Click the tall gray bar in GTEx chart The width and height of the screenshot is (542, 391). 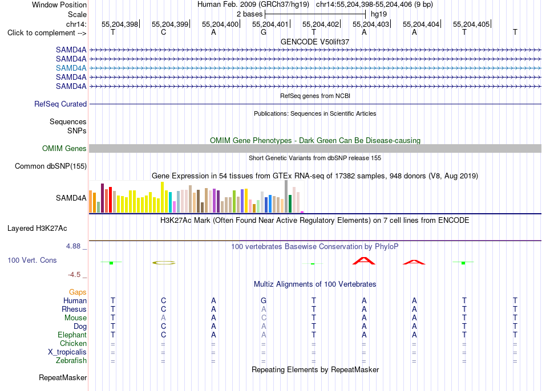pyautogui.click(x=286, y=197)
